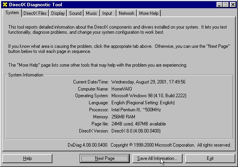
Task: Click Save All Information button
Action: 157,158
